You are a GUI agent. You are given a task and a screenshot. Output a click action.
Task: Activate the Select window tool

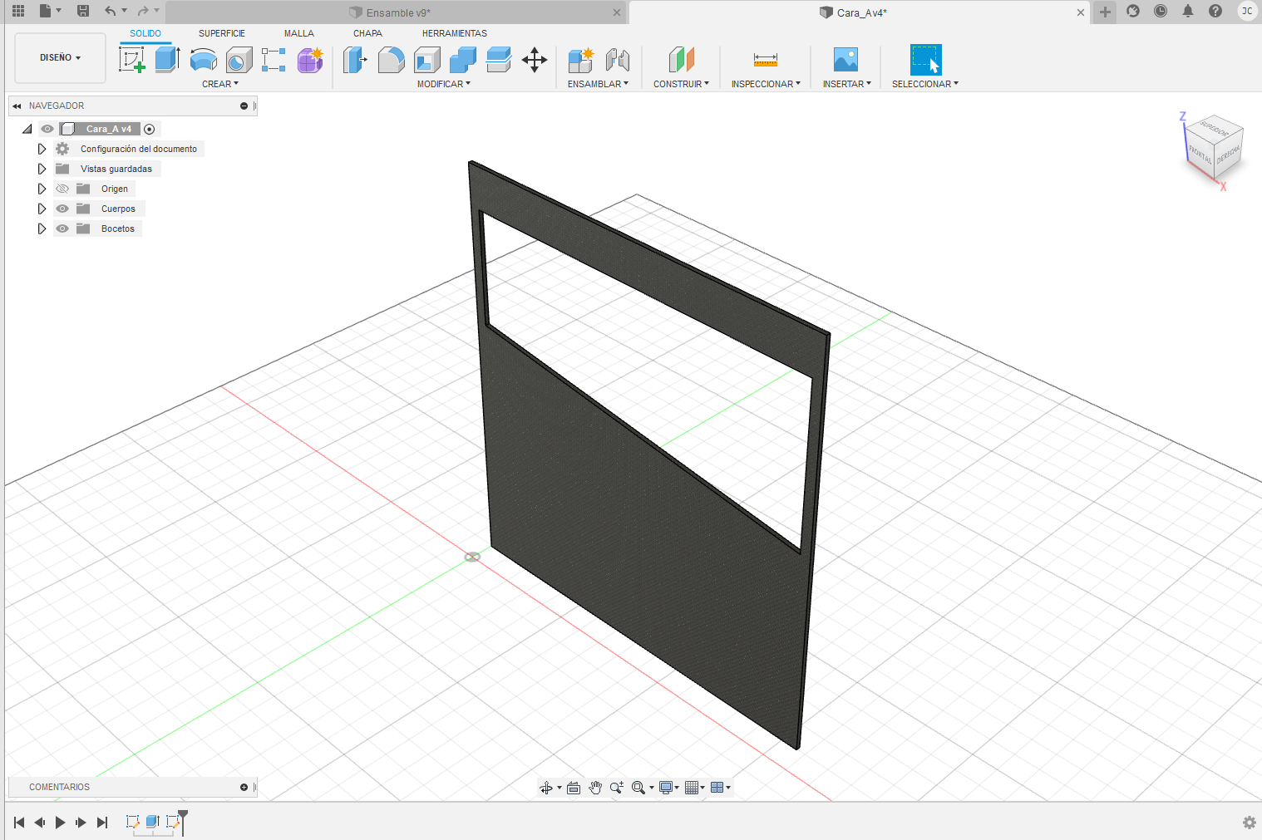tap(925, 60)
